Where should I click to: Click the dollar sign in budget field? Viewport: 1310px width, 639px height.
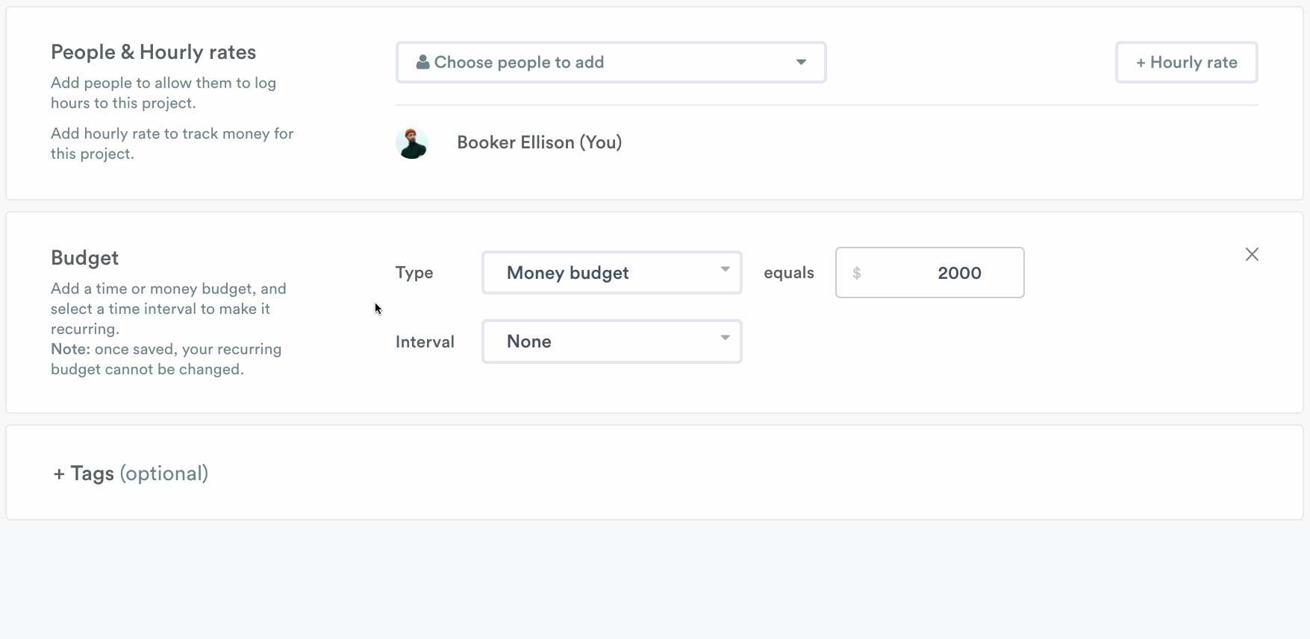857,273
